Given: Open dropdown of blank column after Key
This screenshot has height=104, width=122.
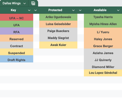Looking at the screenshot, I should [36, 10].
